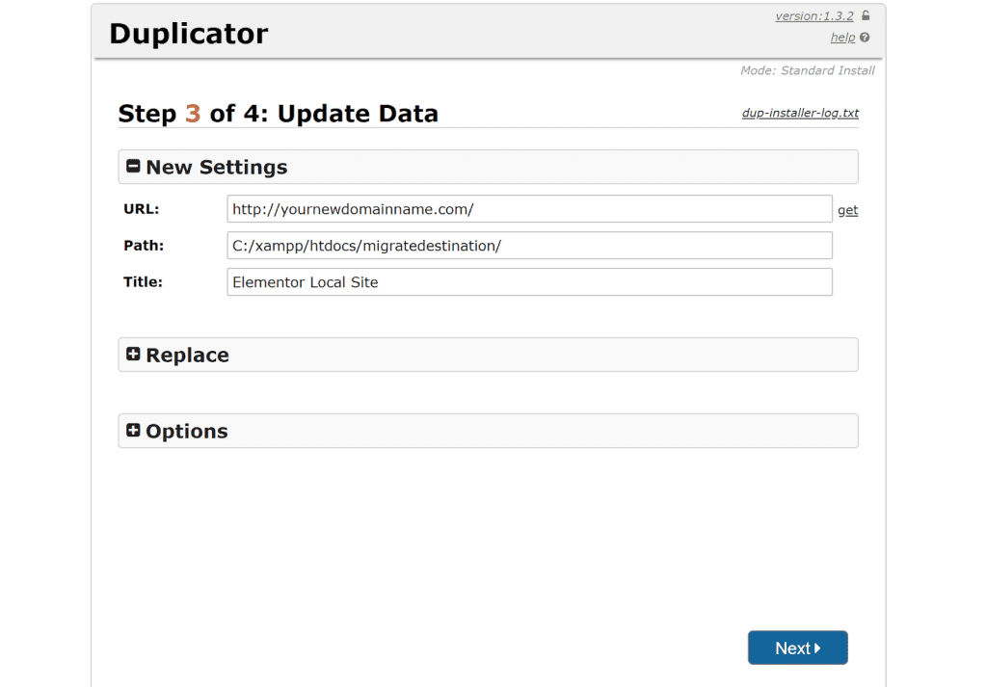Click the arrow icon inside the Next button
This screenshot has height=687, width=987.
tap(816, 647)
